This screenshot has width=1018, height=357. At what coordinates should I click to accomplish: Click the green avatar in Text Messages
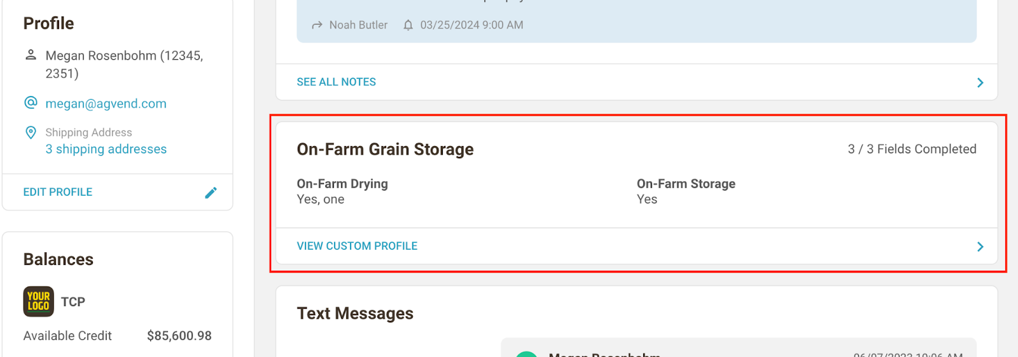[527, 354]
